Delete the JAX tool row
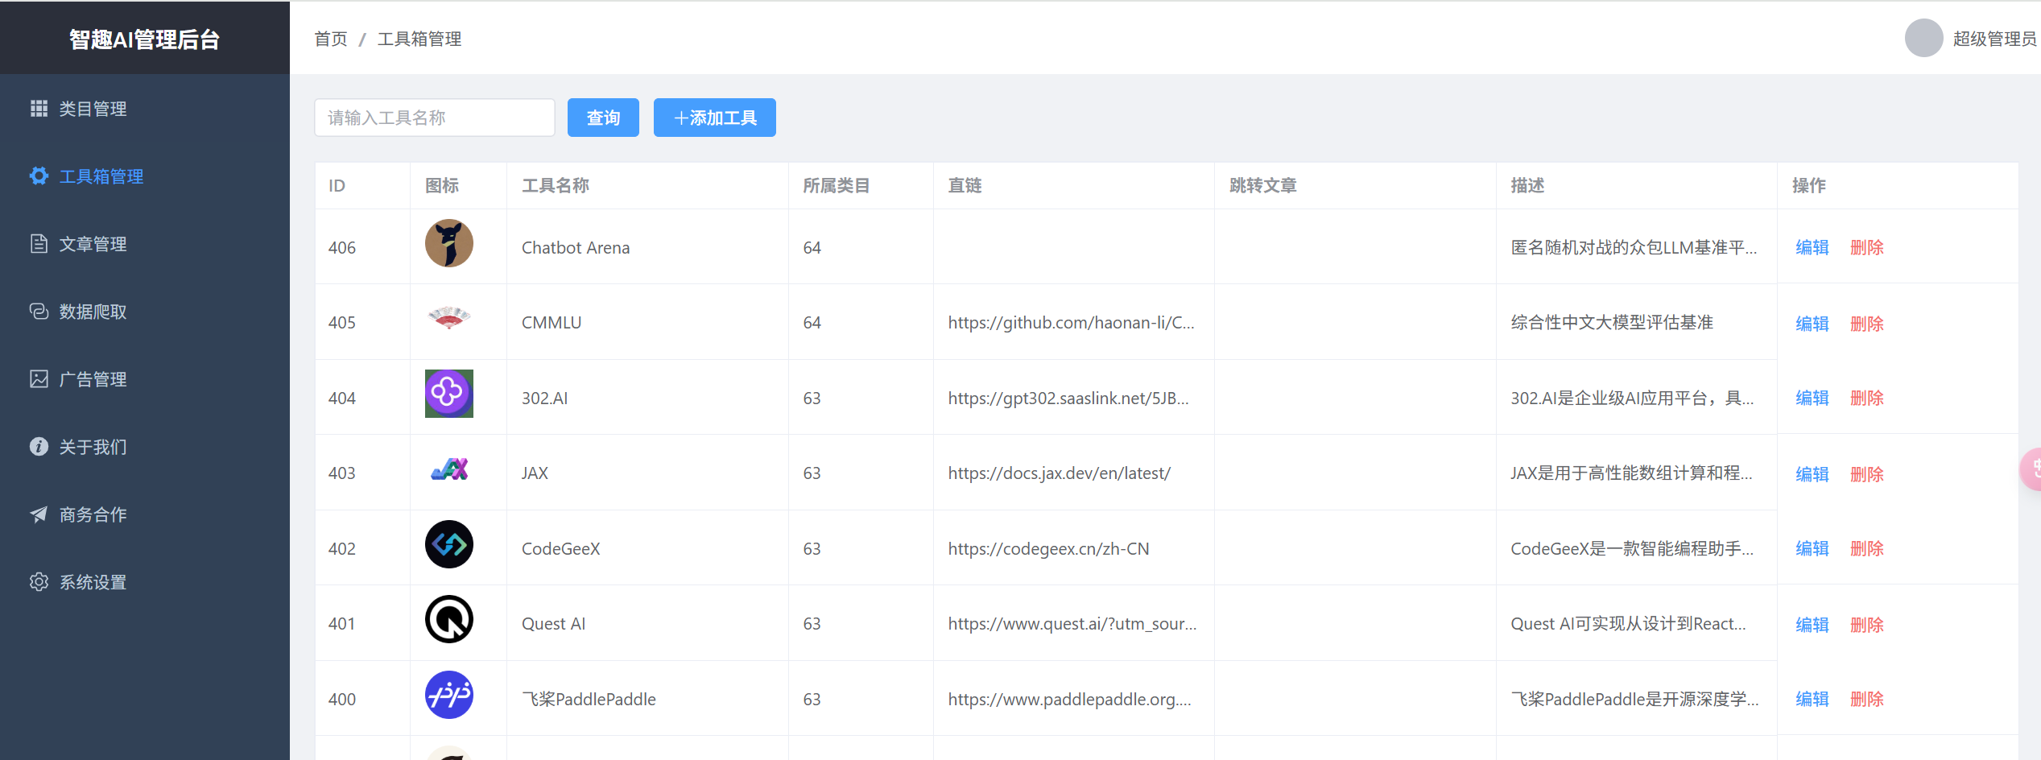Screen dimensions: 2041x760 (1867, 474)
